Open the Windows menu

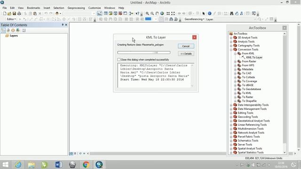click(110, 8)
